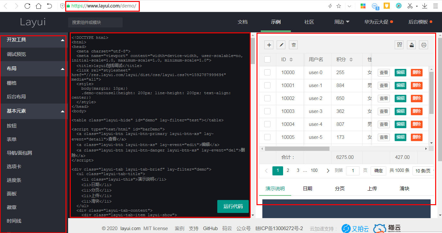Open the dropdown arrow beside the scissors icon
The height and width of the screenshot is (233, 442).
point(417,6)
